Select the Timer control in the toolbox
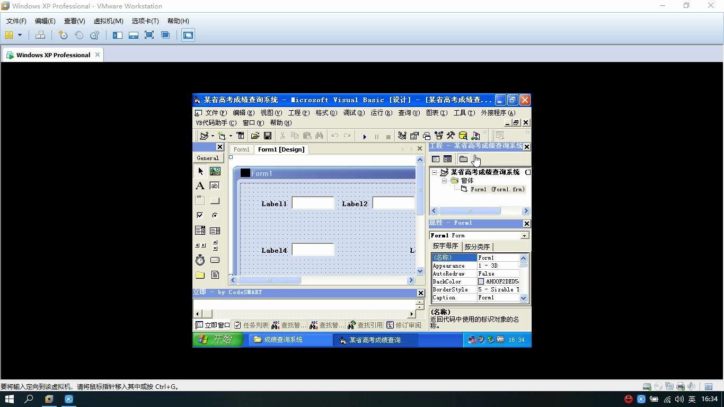Screen dimensions: 724x407 point(200,260)
